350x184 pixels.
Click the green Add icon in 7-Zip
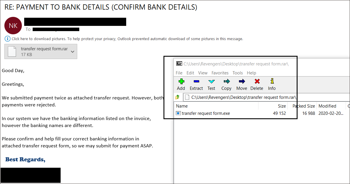click(x=181, y=81)
